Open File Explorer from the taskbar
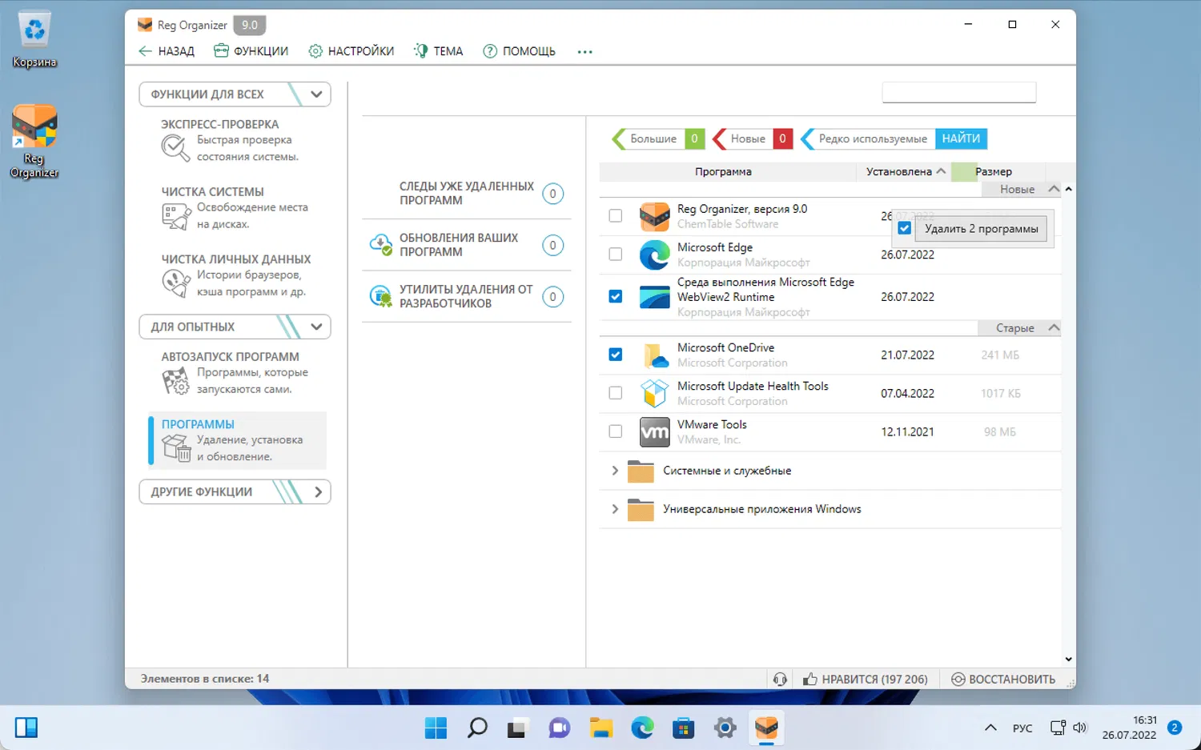 [600, 728]
